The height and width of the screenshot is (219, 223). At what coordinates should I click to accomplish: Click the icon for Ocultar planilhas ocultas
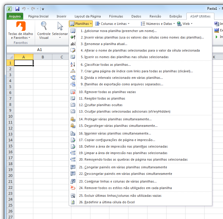point(73,105)
